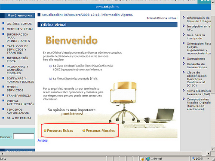Open Oficina Virtual in main menu

[x=20, y=29]
